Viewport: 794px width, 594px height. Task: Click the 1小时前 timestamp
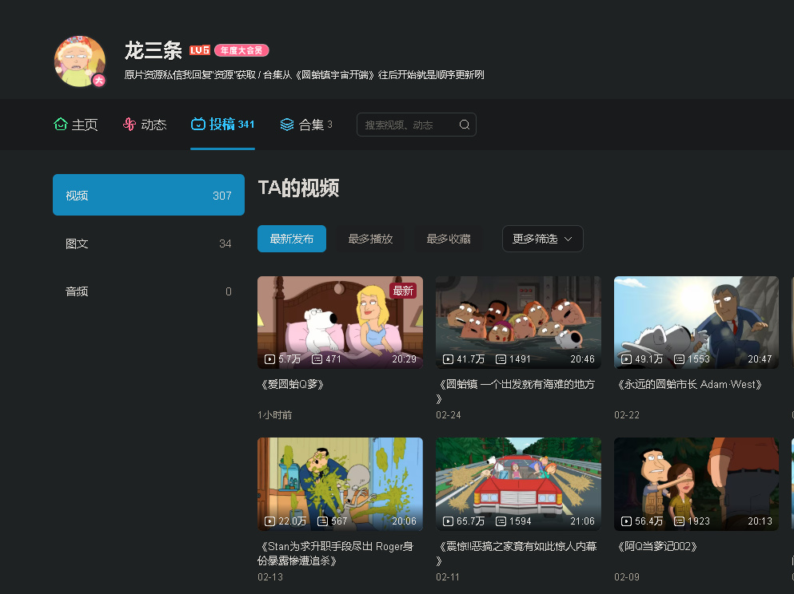(275, 415)
